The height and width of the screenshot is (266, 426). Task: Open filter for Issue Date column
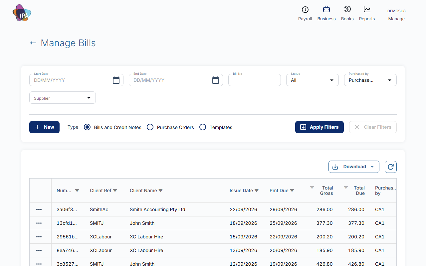(257, 191)
